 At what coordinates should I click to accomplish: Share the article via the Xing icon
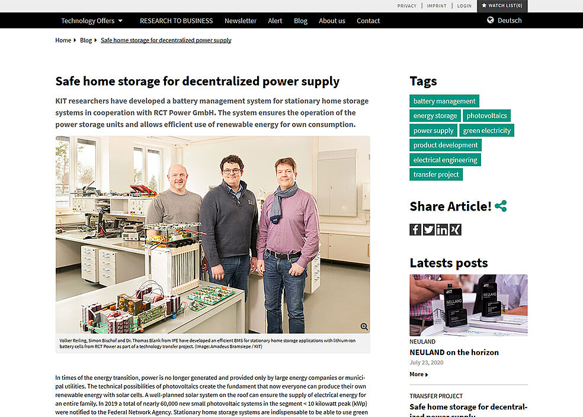(456, 229)
